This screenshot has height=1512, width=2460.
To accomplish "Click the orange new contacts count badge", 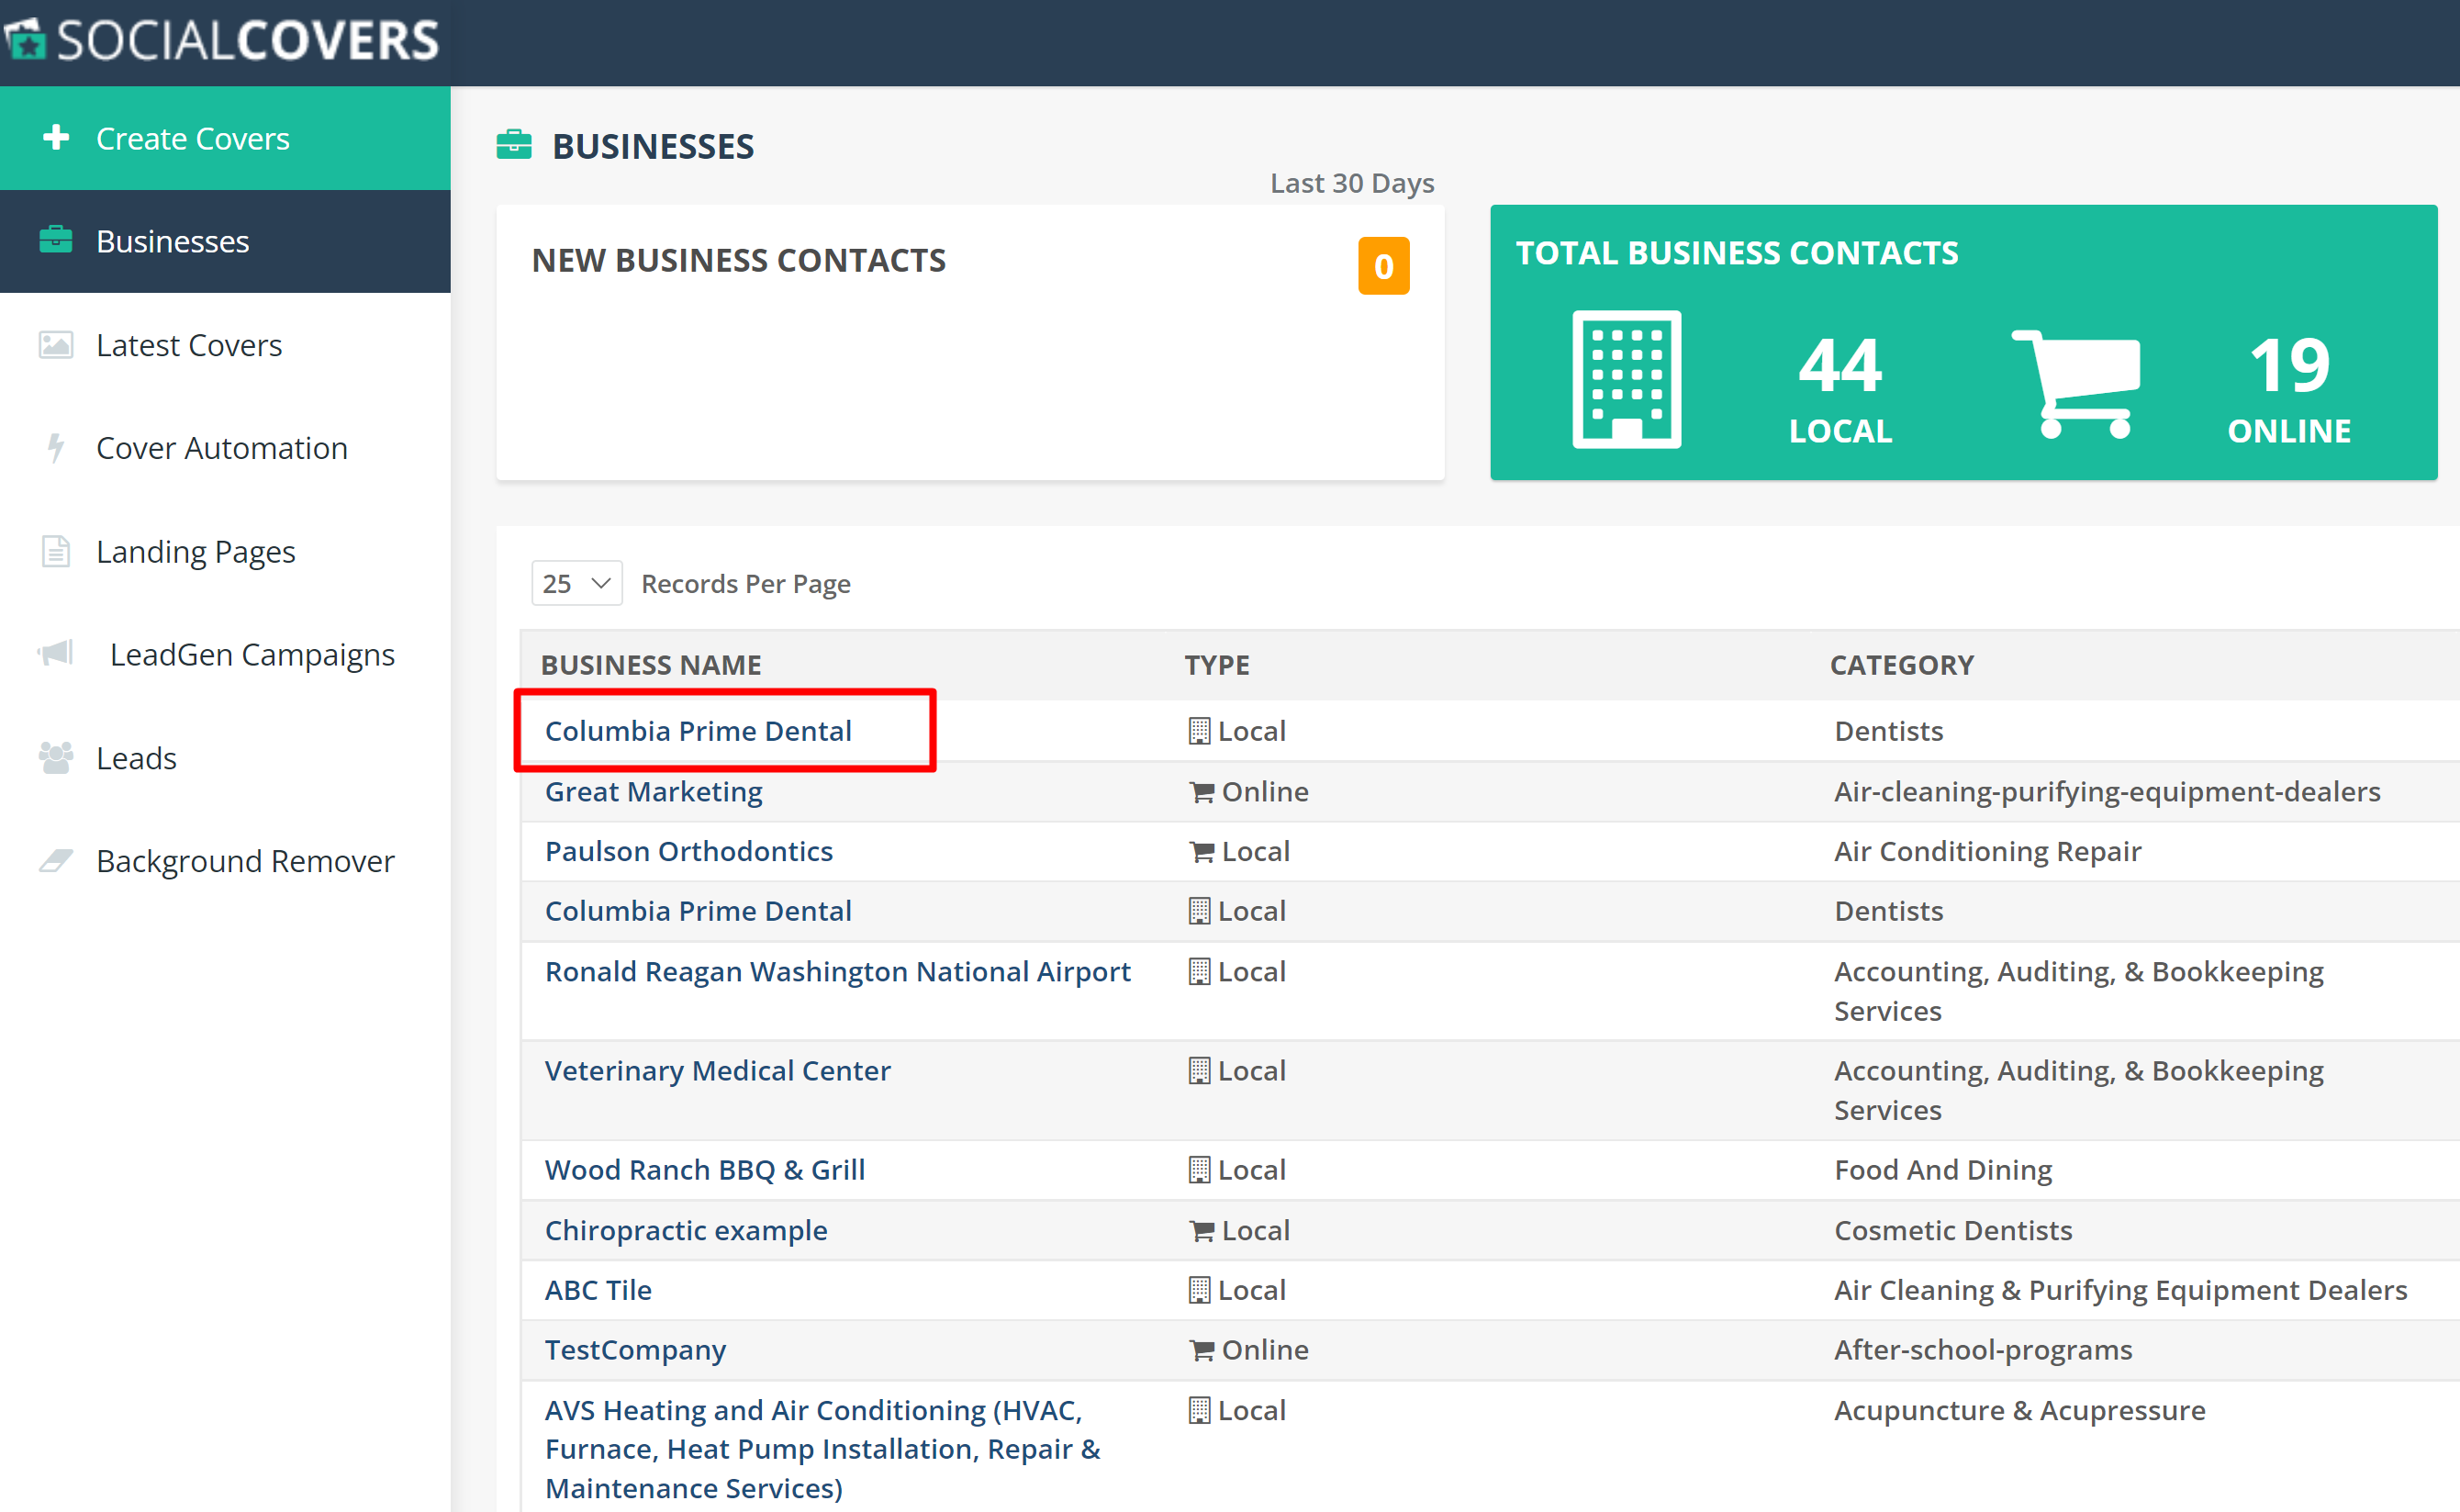I will tap(1382, 266).
